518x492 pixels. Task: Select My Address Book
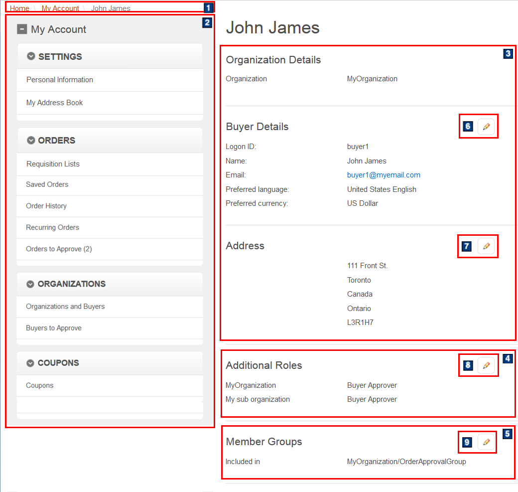coord(55,103)
